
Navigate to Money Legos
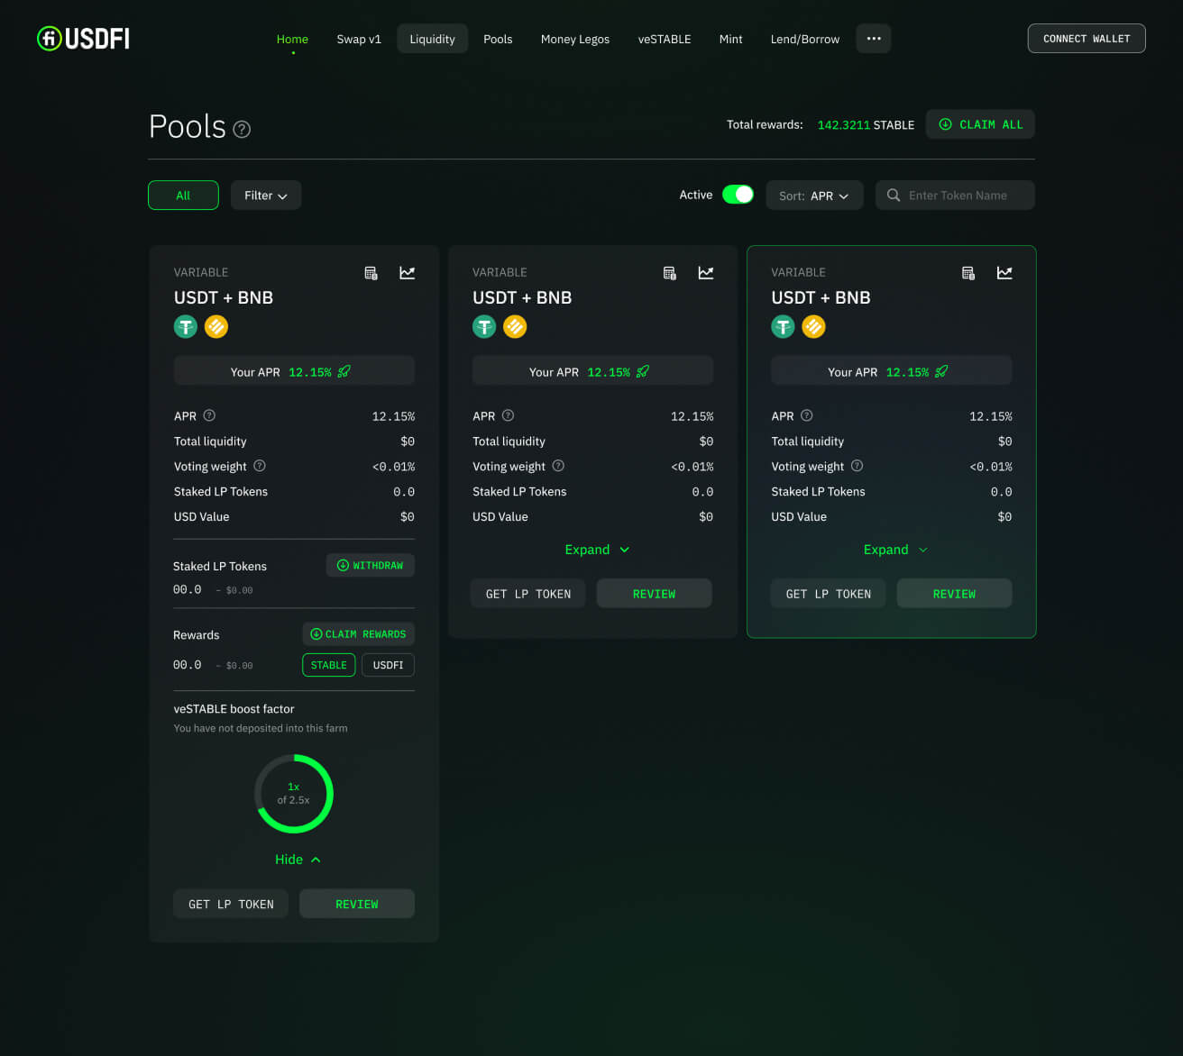(575, 39)
